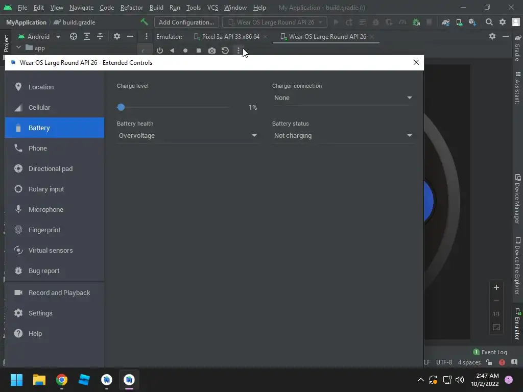The height and width of the screenshot is (392, 523).
Task: Click Collapse All in project panel
Action: point(100,36)
